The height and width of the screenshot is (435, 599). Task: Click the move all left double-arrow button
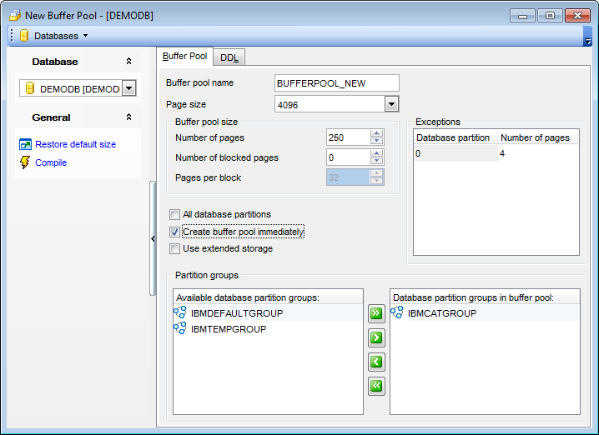click(376, 386)
